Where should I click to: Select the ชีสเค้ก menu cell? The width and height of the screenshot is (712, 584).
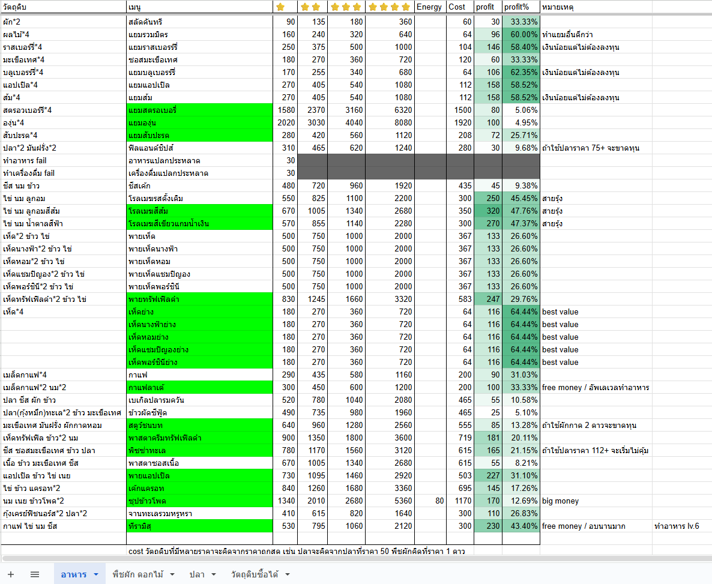[200, 185]
